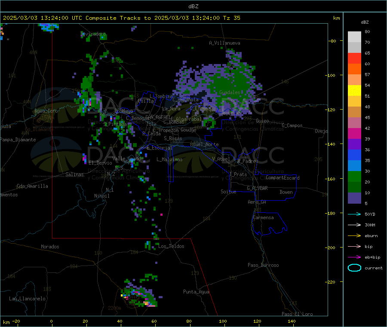Click the magenta eb+bip arrow legend icon

pos(354,257)
